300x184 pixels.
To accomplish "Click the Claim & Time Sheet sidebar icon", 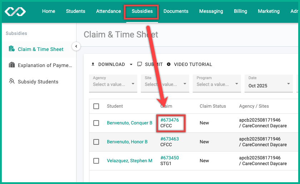I will (12, 48).
